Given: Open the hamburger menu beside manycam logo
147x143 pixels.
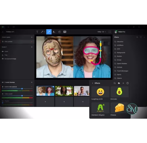Looking at the screenshot, I should click(3, 32).
